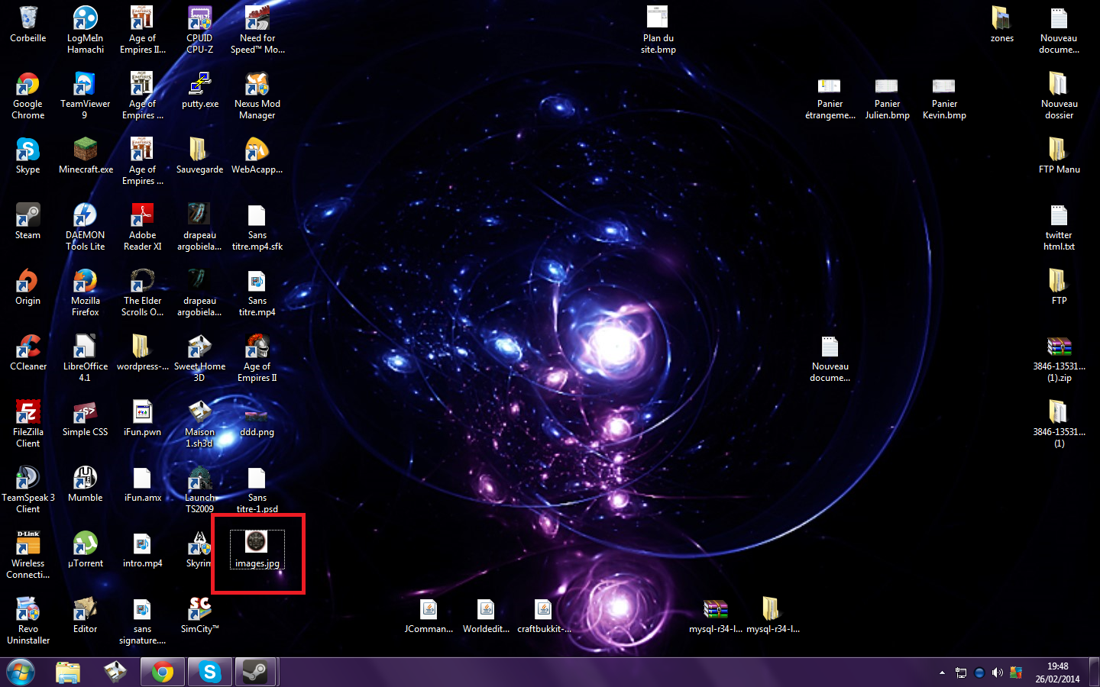
Task: Open Google Chrome desktop shortcut
Action: pos(28,95)
